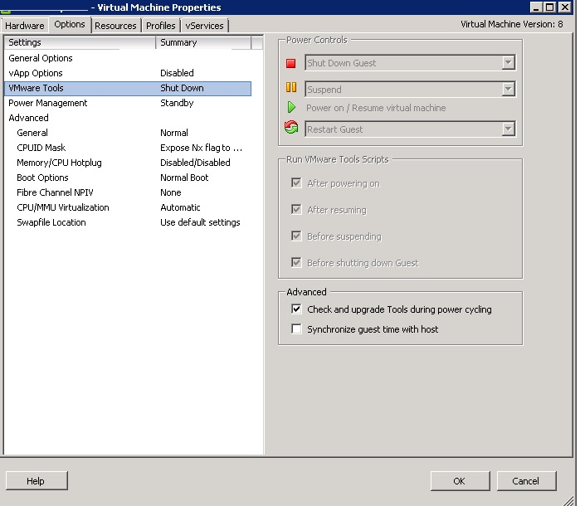The height and width of the screenshot is (506, 580).
Task: Uncheck Check and upgrade Tools during power cycling
Action: (296, 309)
